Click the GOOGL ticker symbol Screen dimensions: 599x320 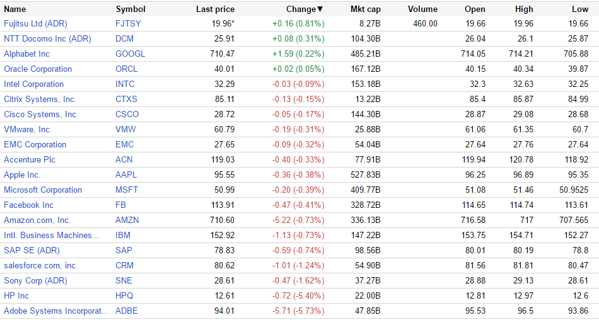pyautogui.click(x=130, y=54)
